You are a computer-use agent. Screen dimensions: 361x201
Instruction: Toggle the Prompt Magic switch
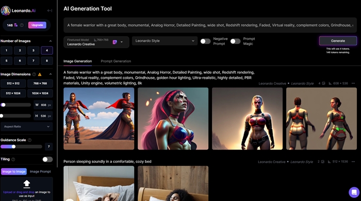(x=235, y=41)
